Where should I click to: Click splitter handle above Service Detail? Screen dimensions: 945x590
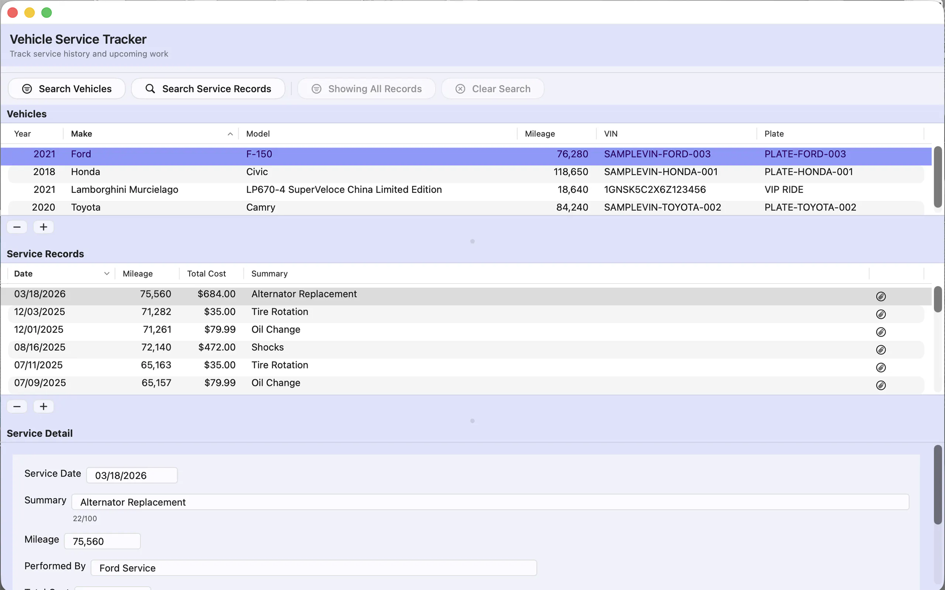point(472,421)
